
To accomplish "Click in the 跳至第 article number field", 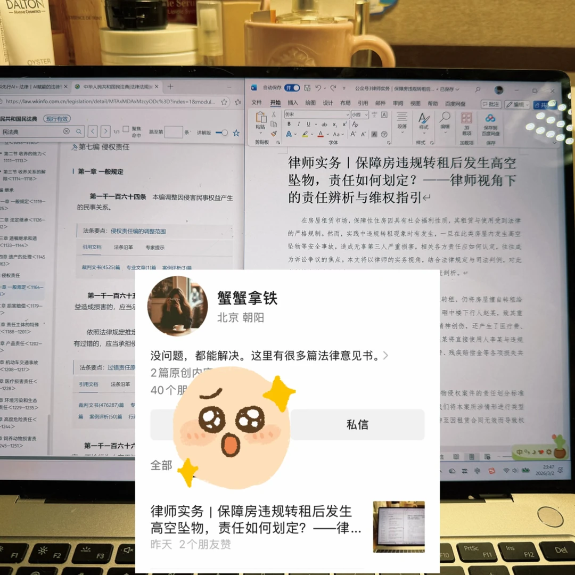I will [x=174, y=132].
